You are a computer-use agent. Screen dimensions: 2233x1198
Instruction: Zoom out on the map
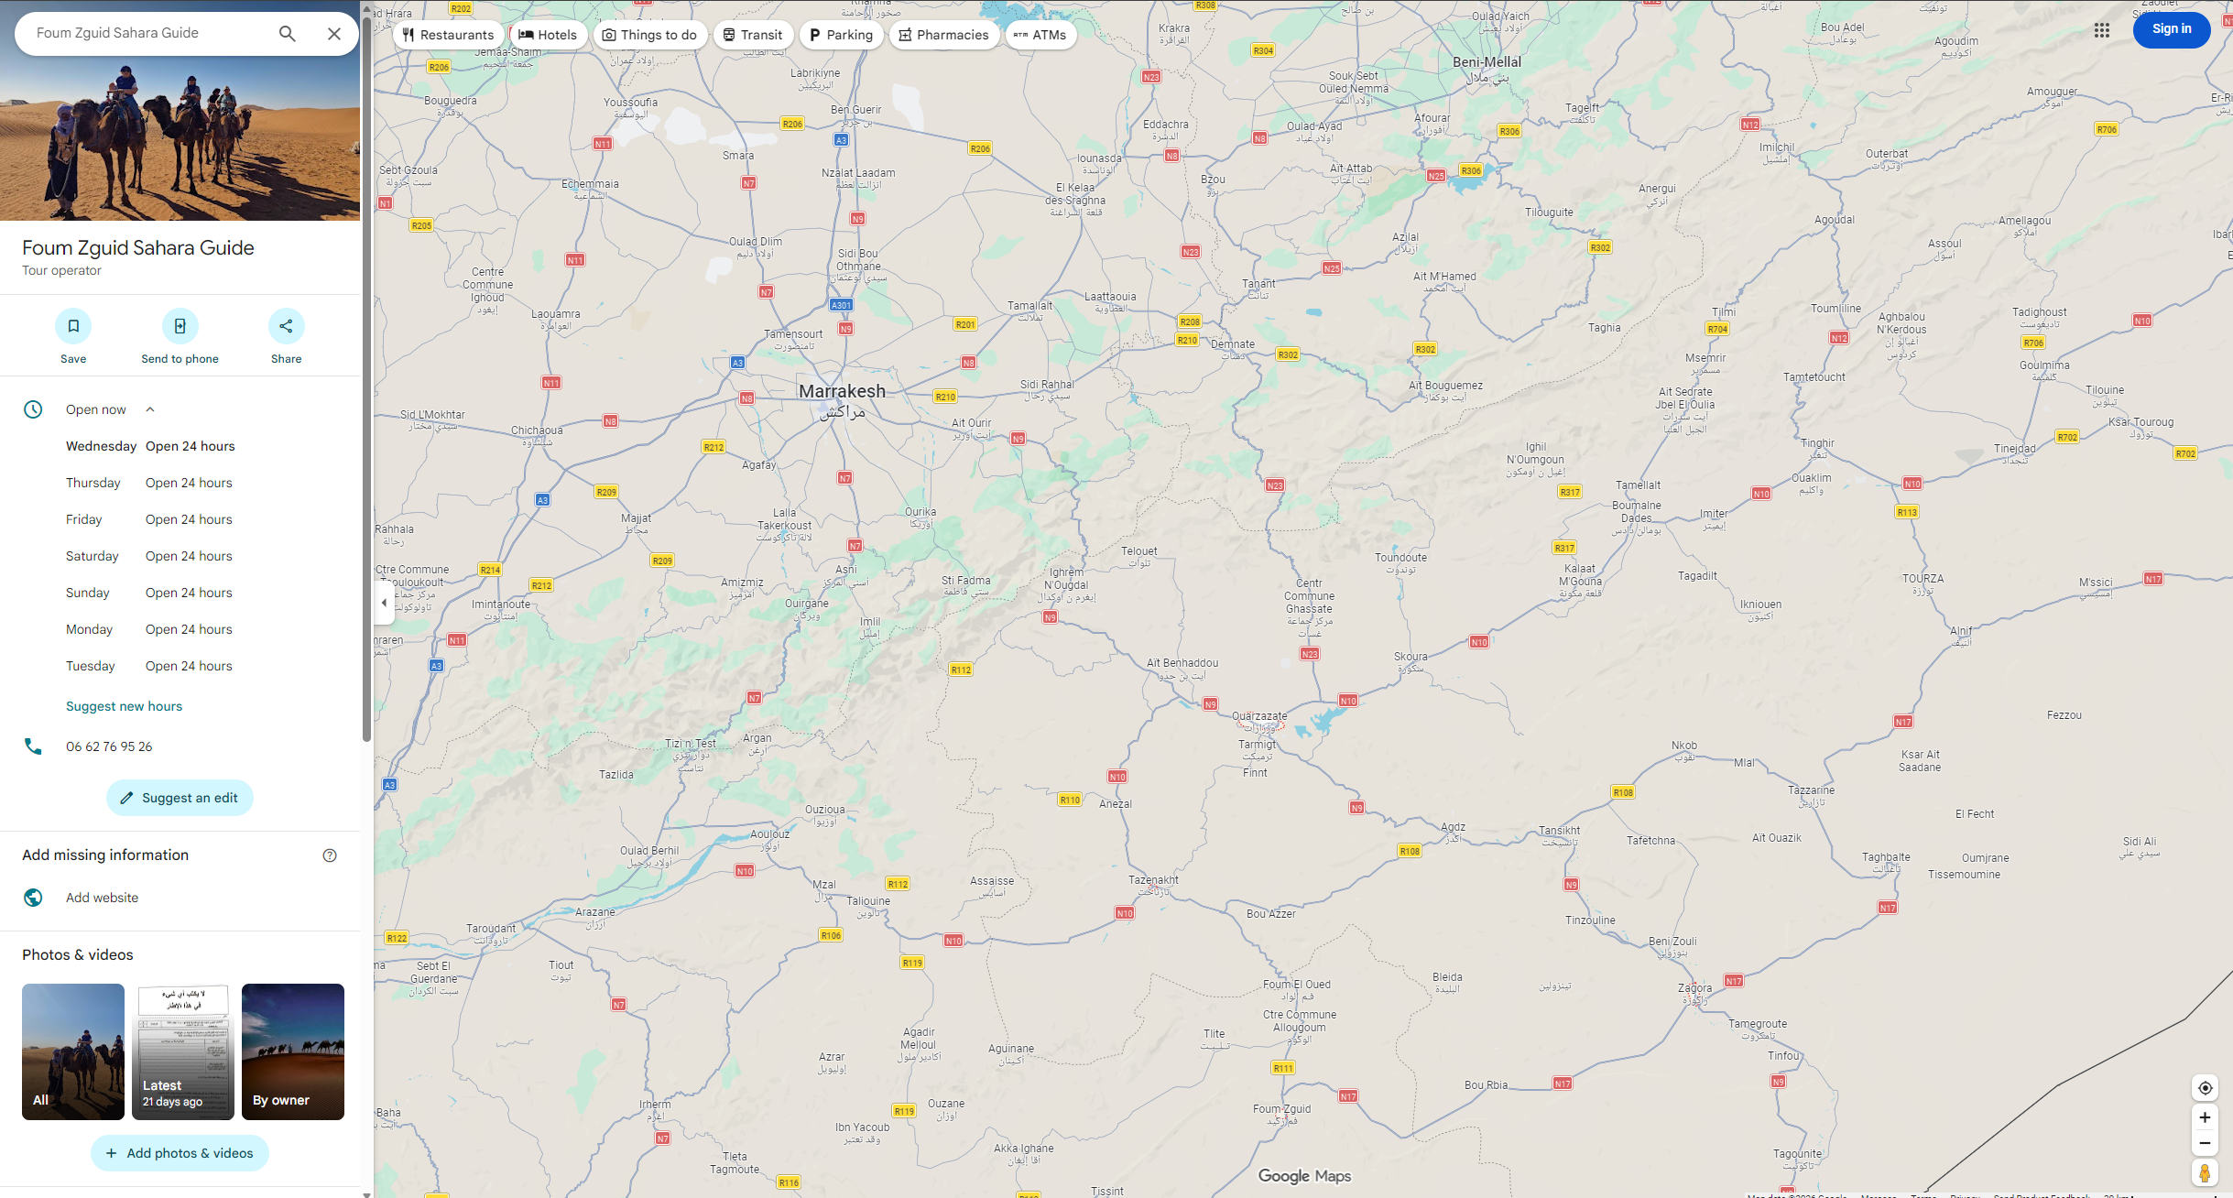pos(2205,1143)
